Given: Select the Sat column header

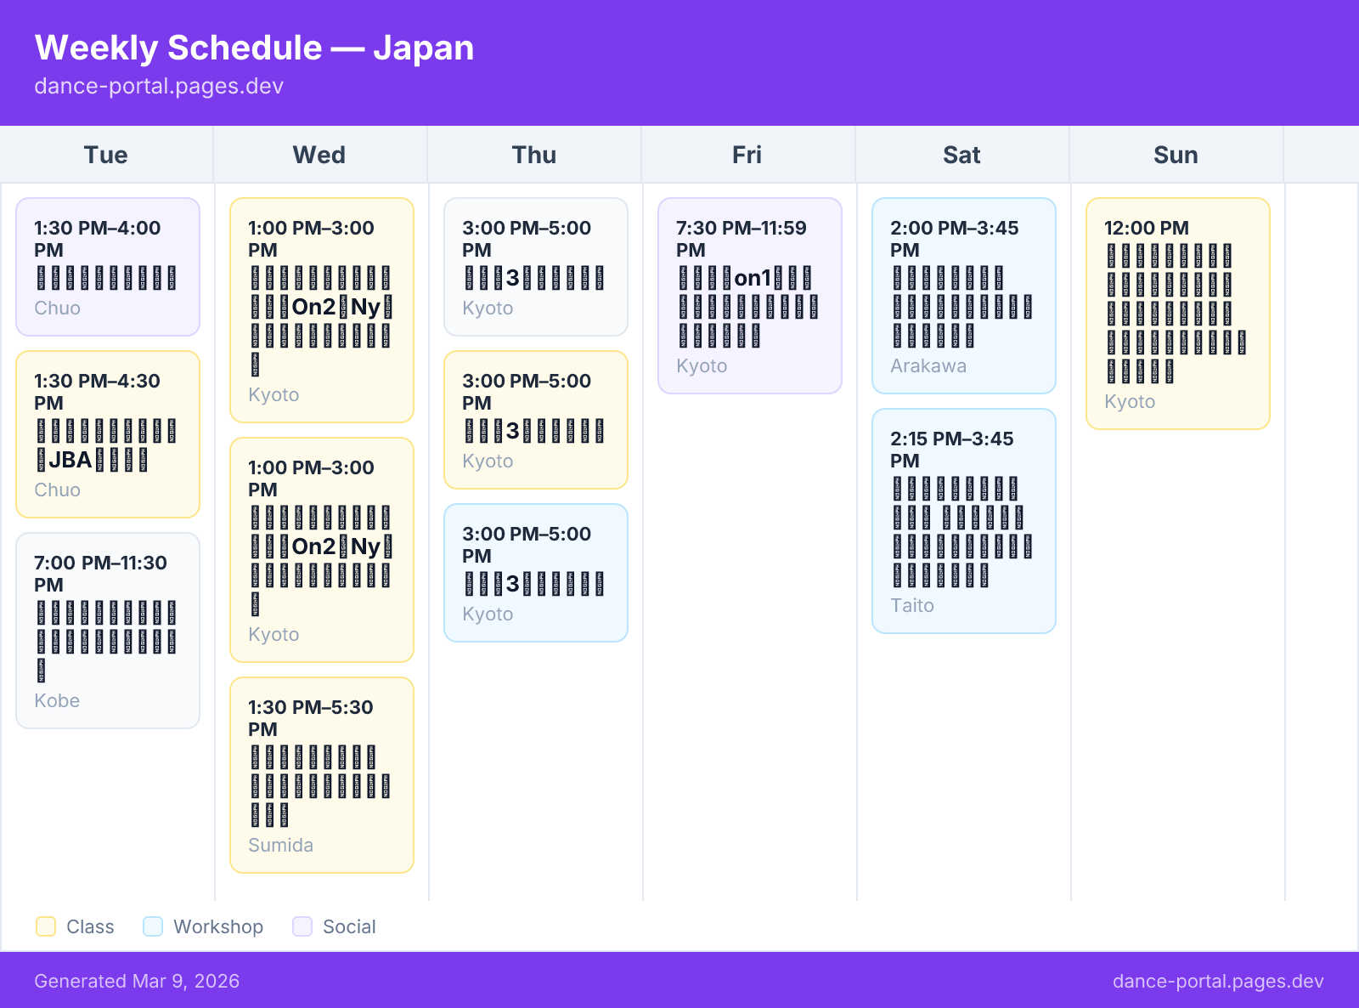Looking at the screenshot, I should coord(961,155).
